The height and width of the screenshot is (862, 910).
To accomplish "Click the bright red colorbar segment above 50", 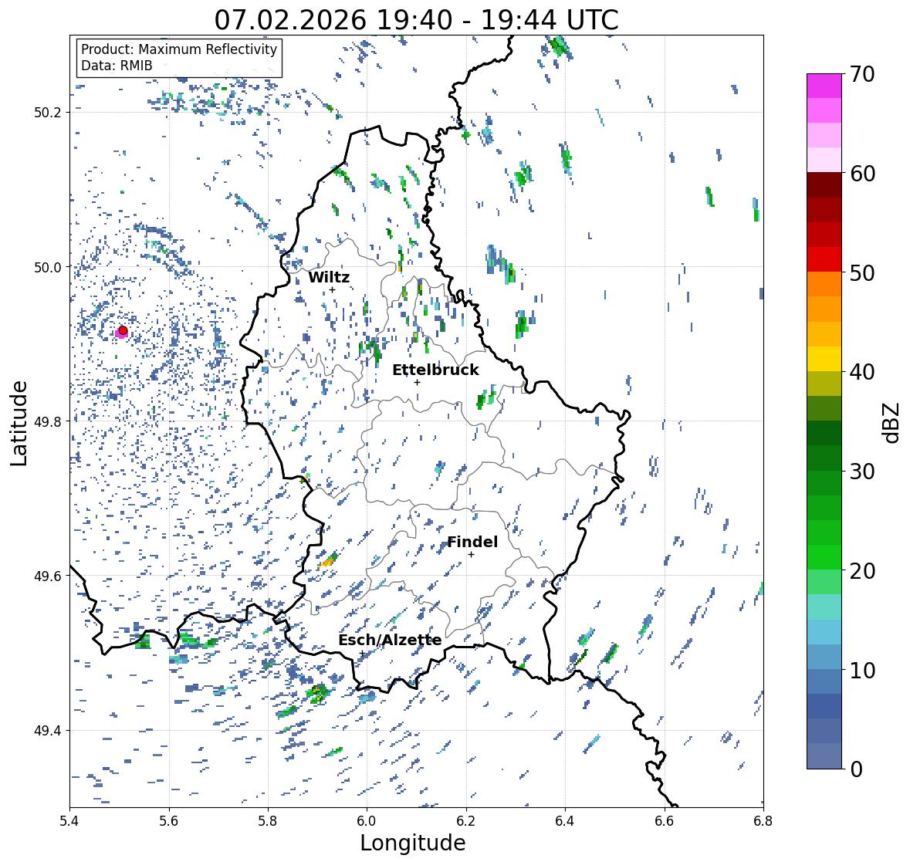I will tap(824, 259).
